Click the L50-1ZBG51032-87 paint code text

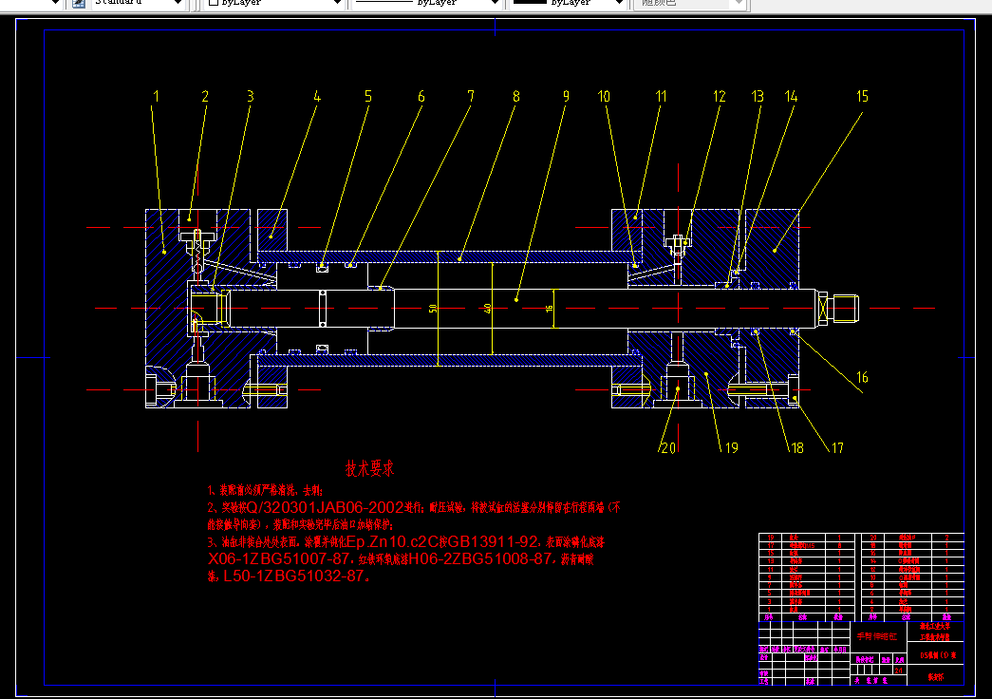pyautogui.click(x=293, y=576)
